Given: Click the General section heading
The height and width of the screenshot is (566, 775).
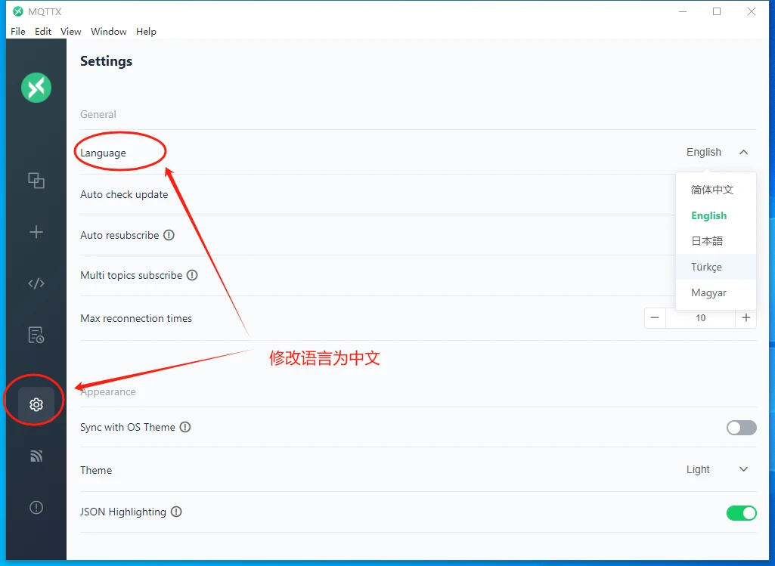Looking at the screenshot, I should [98, 114].
